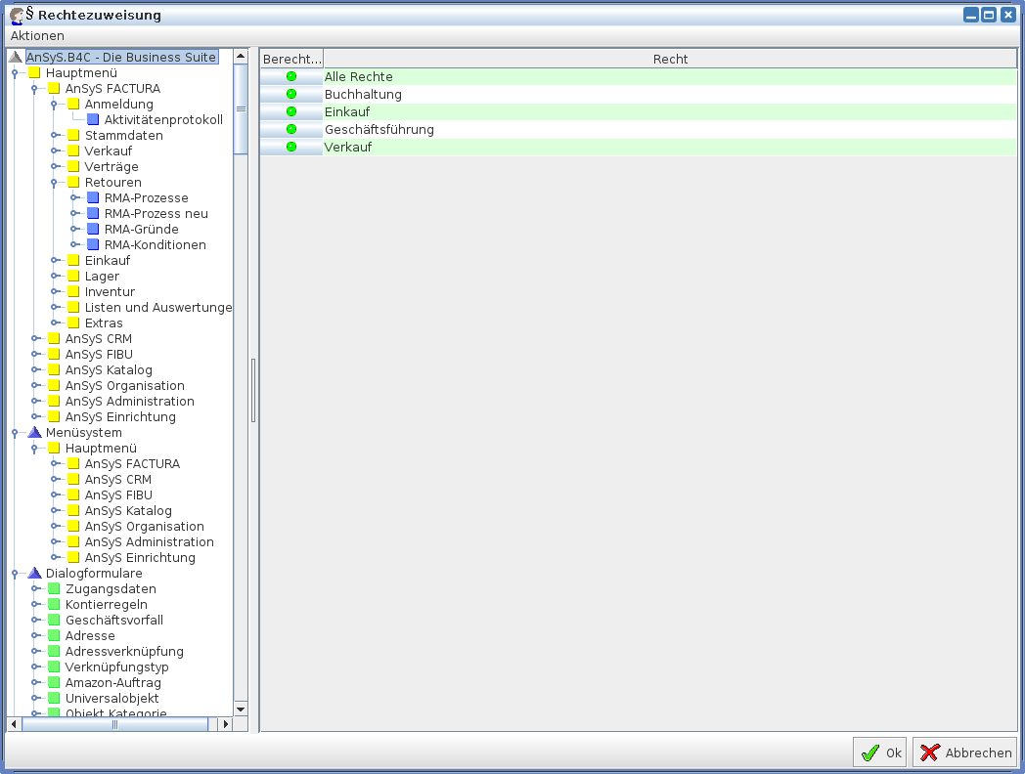This screenshot has width=1025, height=774.
Task: Click the yellow square icon beside Stammdaten
Action: click(73, 136)
